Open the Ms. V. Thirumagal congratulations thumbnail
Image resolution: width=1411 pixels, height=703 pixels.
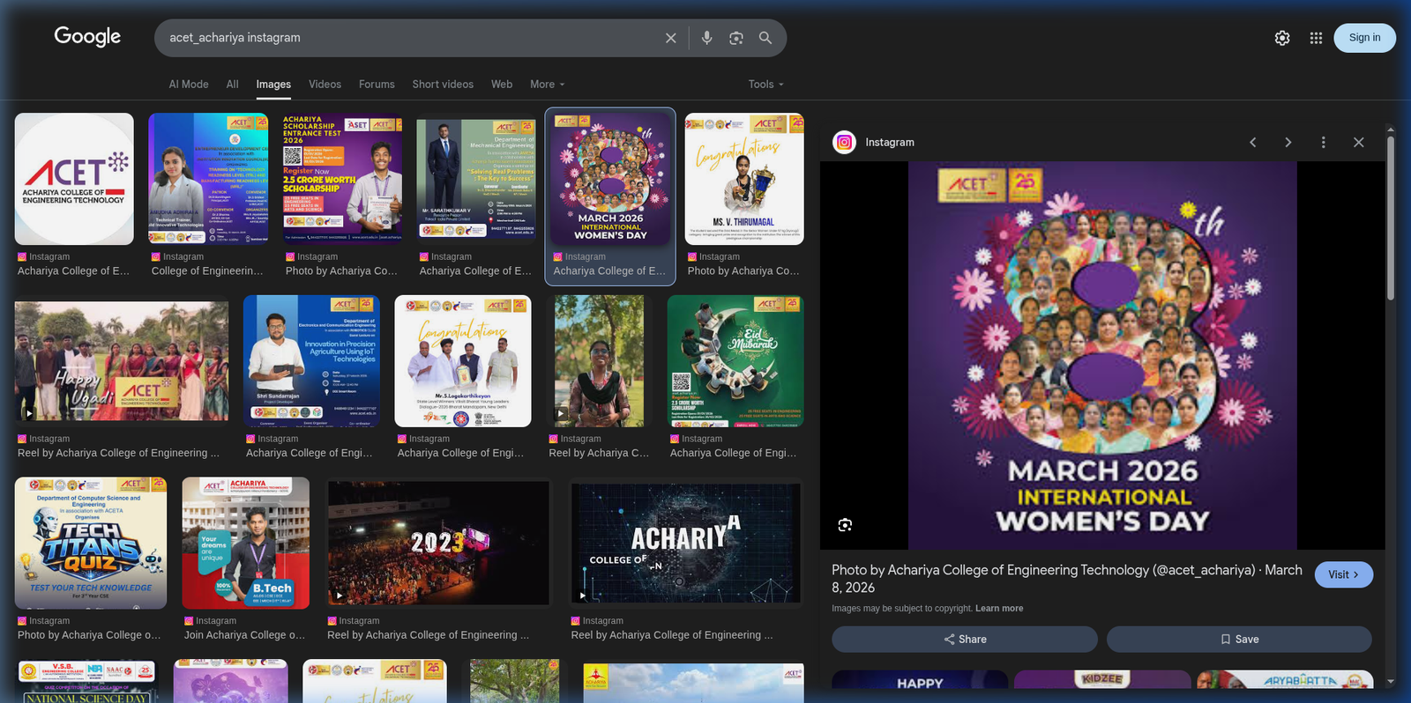coord(744,179)
